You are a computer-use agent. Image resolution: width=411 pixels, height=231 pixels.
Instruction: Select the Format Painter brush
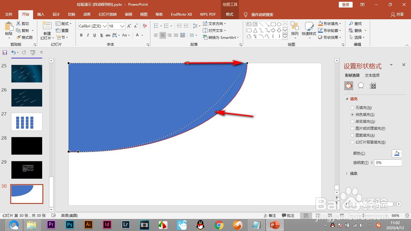[x=18, y=37]
